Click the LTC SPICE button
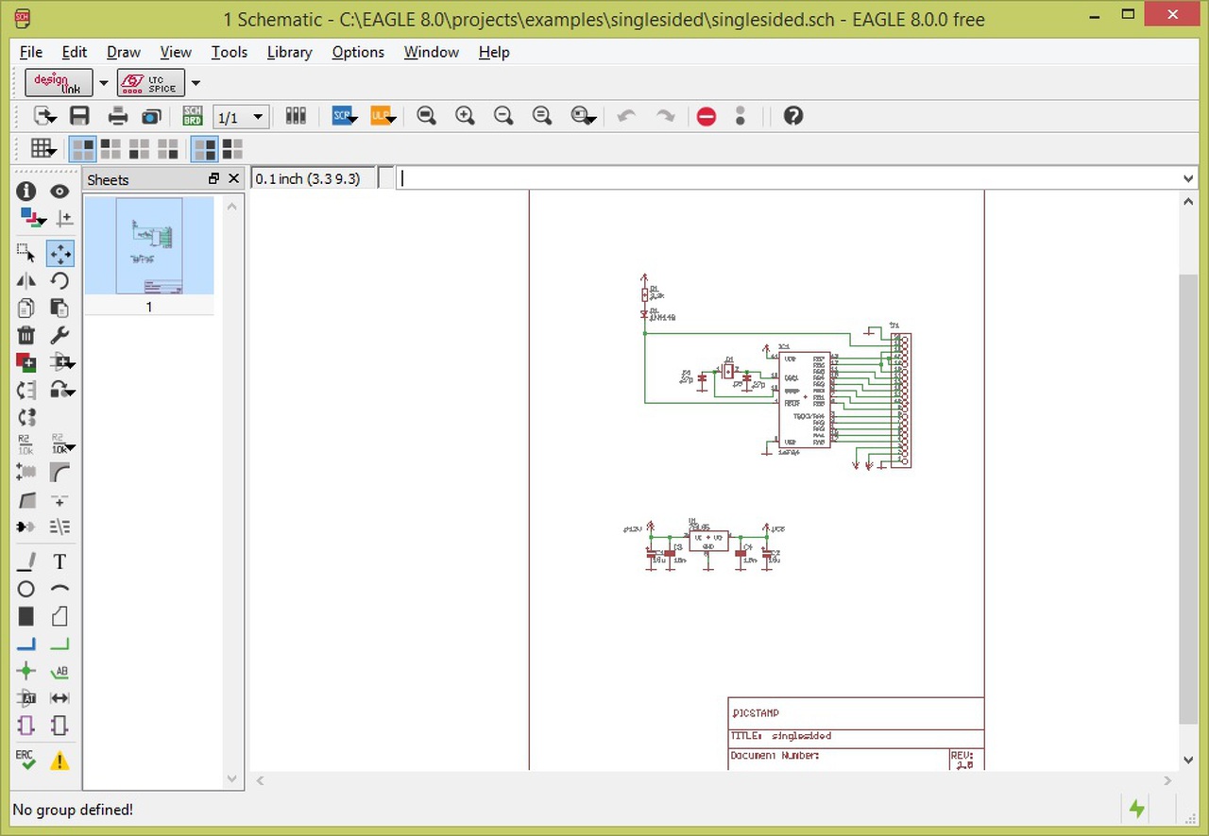Viewport: 1209px width, 836px height. click(150, 83)
